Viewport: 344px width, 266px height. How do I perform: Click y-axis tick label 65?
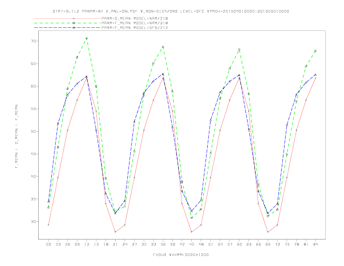33,63
